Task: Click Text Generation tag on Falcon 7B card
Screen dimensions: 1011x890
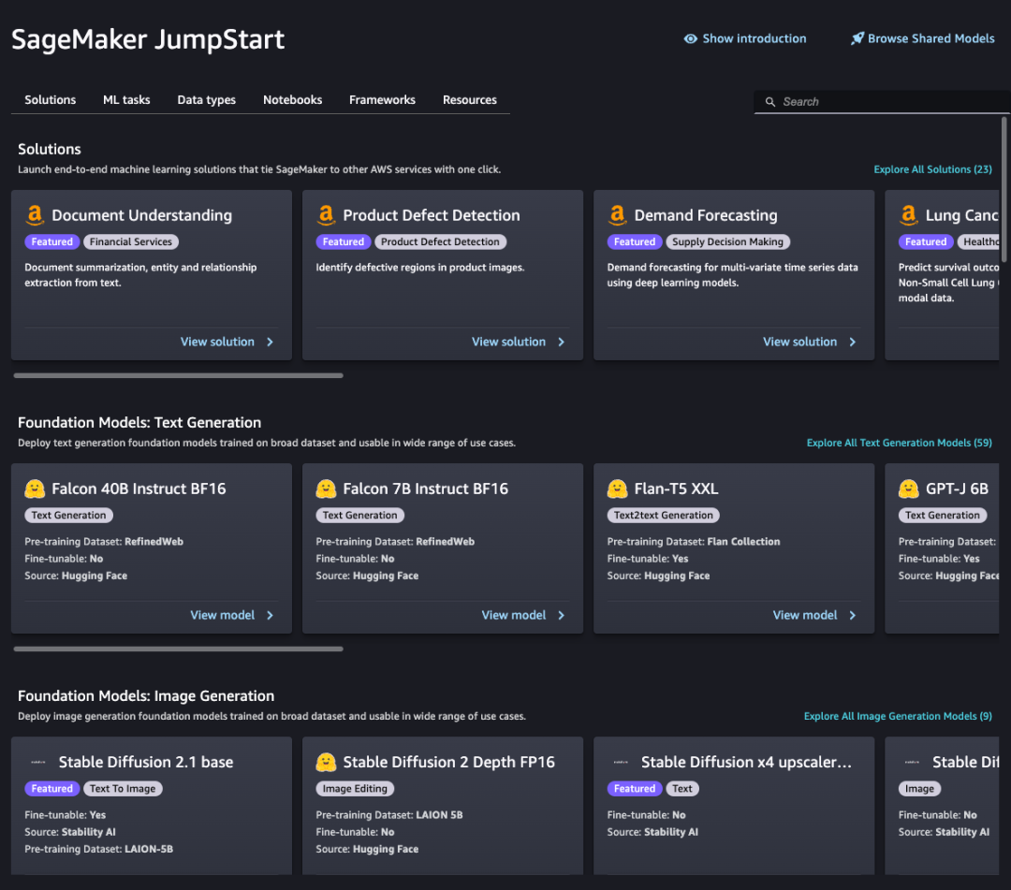Action: pos(360,516)
